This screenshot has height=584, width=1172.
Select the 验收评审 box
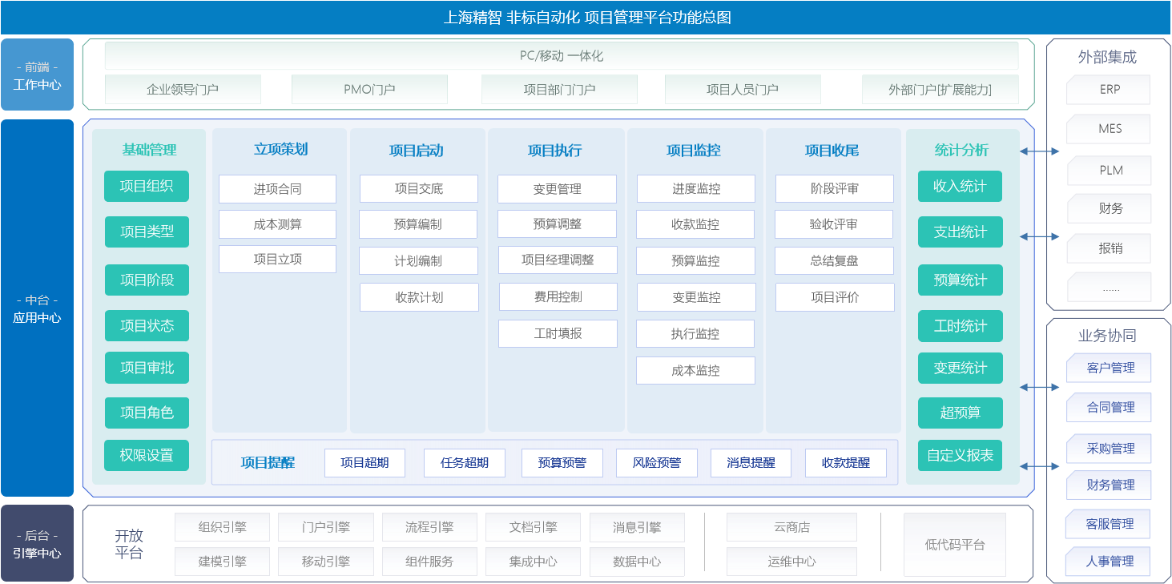[834, 224]
